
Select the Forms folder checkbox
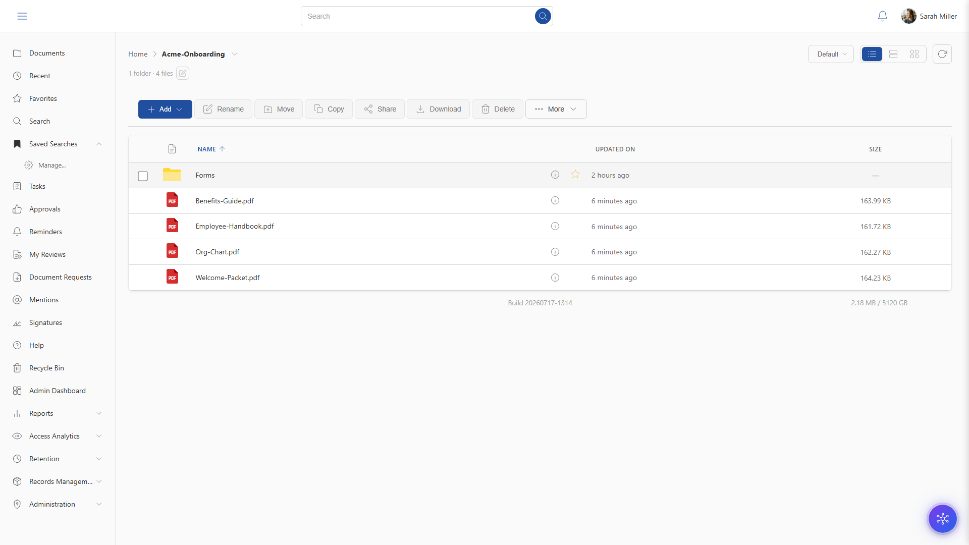pos(143,176)
